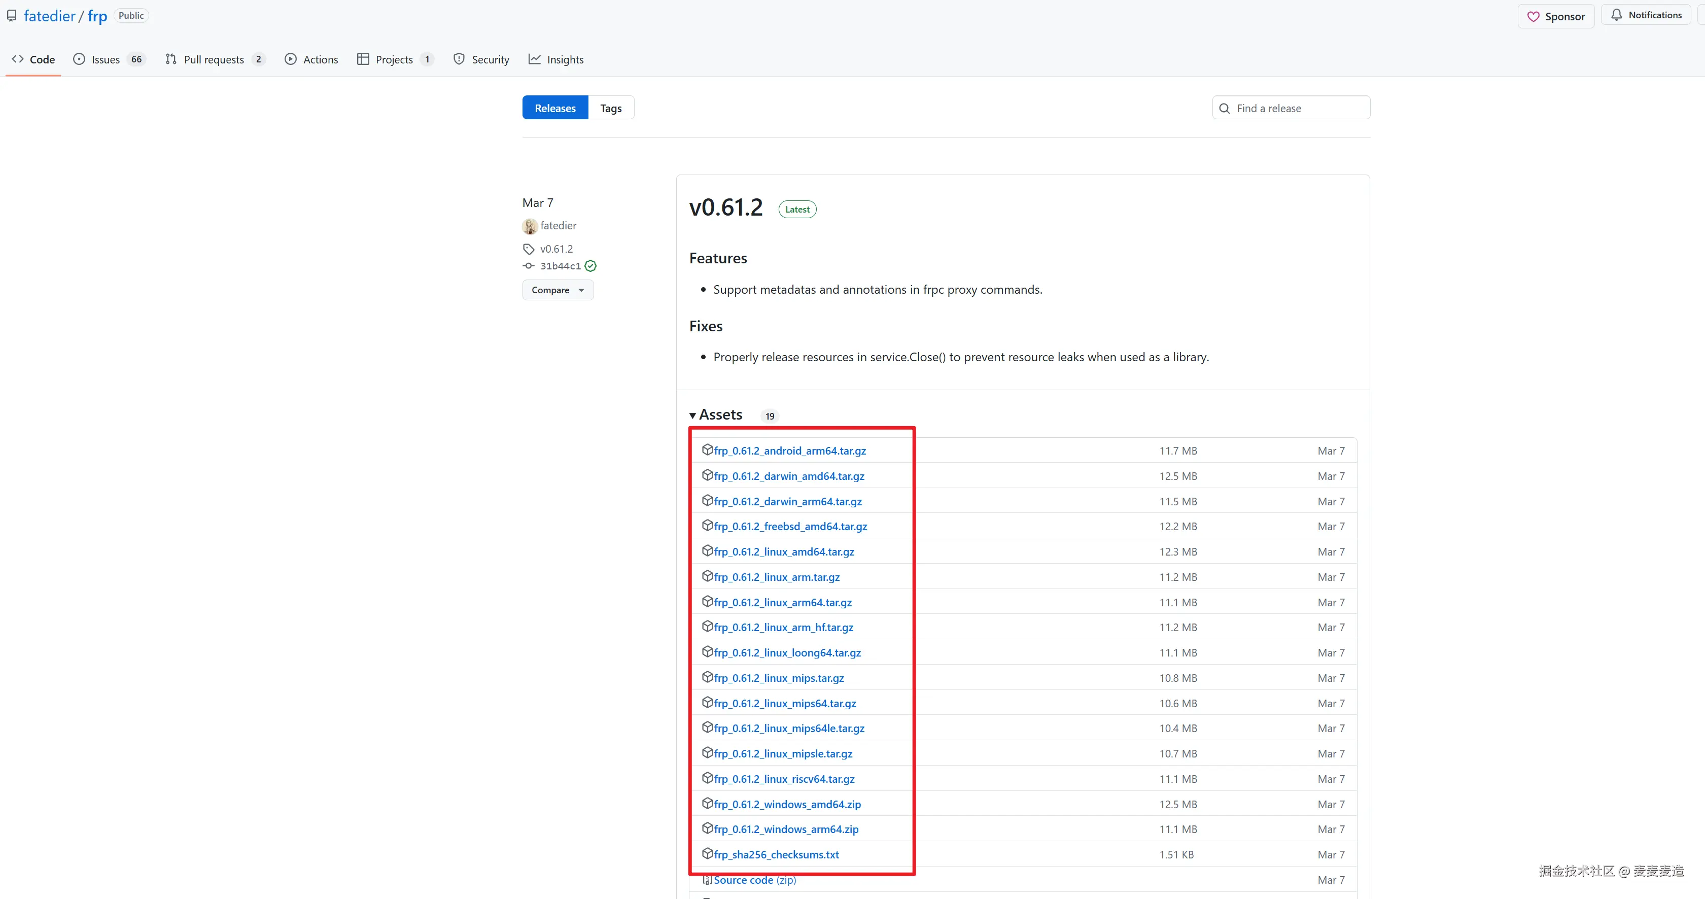Switch to the Tags tab
Viewport: 1705px width, 899px height.
[610, 108]
